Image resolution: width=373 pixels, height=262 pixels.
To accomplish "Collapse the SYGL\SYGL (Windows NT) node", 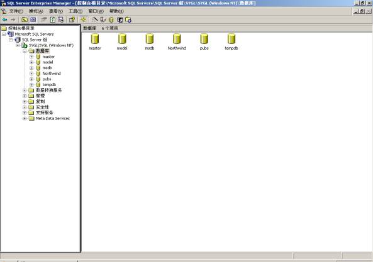I will pos(18,45).
